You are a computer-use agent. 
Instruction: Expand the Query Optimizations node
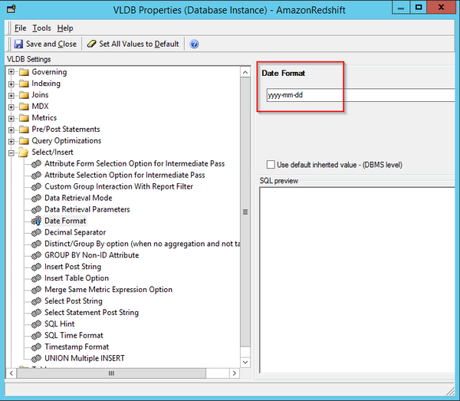point(11,141)
